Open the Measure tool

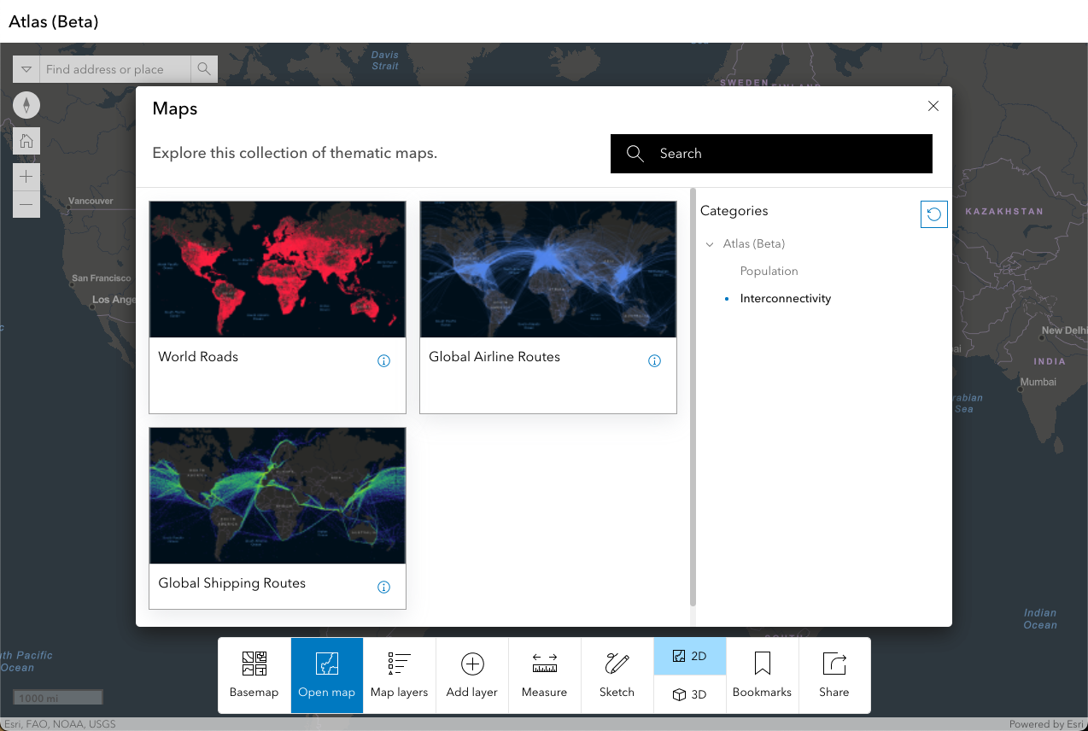544,675
